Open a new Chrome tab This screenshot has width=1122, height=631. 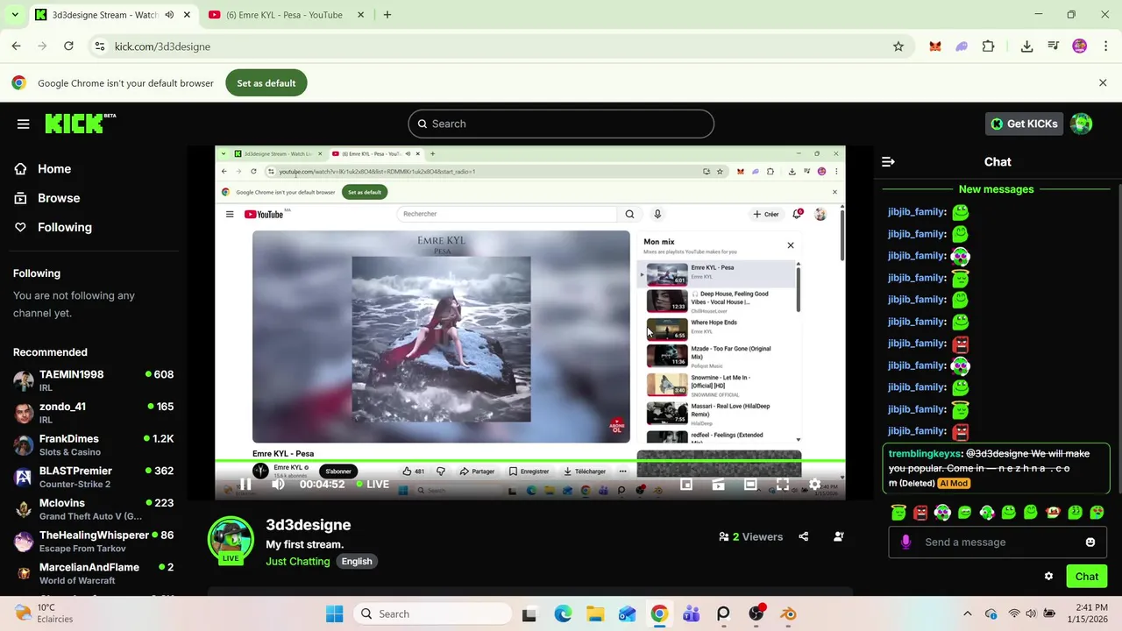coord(387,15)
